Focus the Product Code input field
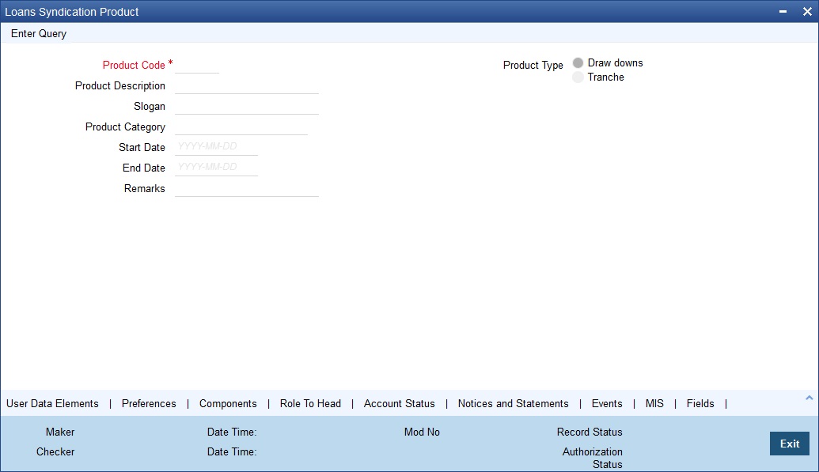819x472 pixels. point(197,66)
